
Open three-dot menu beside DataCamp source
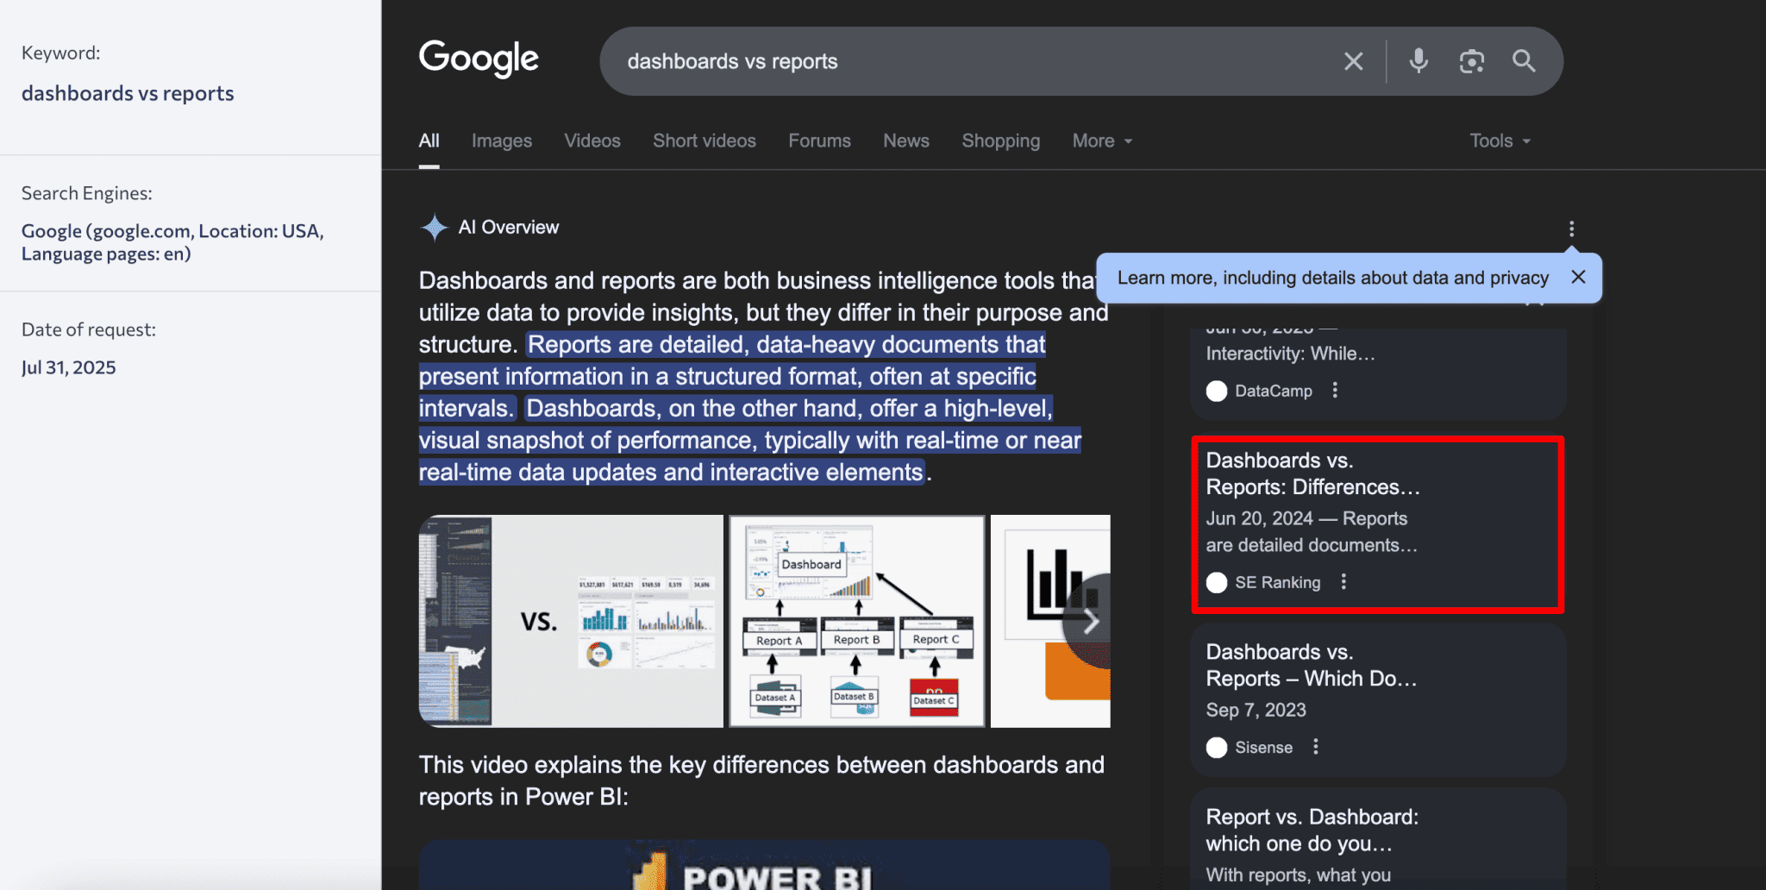click(x=1335, y=390)
